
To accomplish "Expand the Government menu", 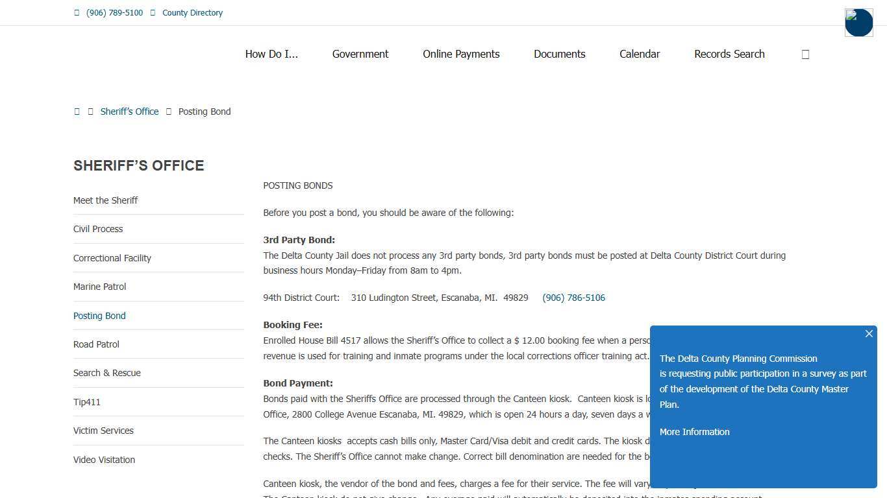I will point(360,54).
